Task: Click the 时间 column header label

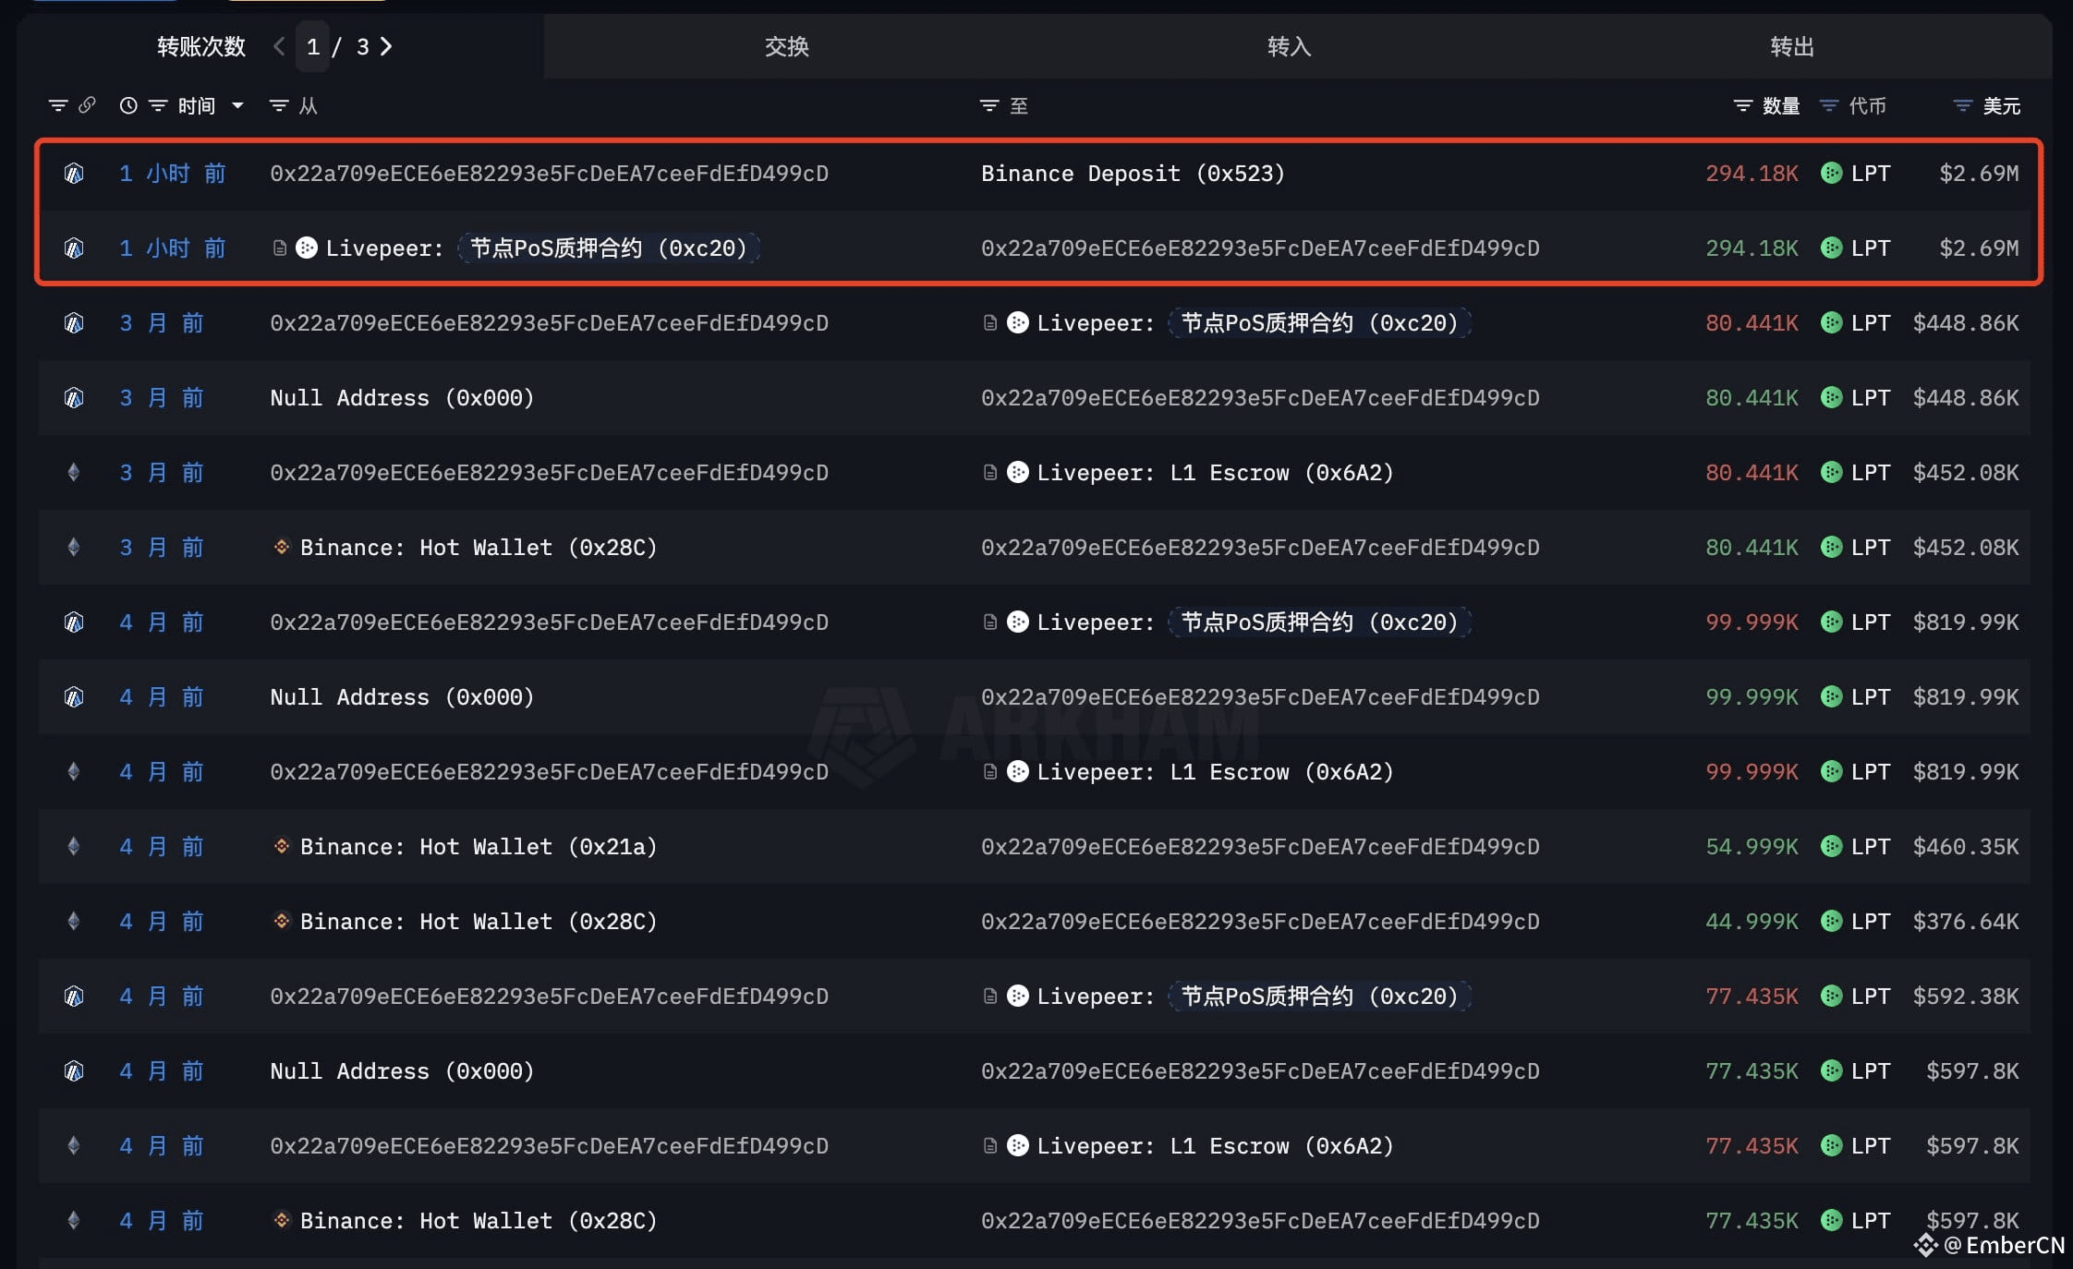Action: 196,106
